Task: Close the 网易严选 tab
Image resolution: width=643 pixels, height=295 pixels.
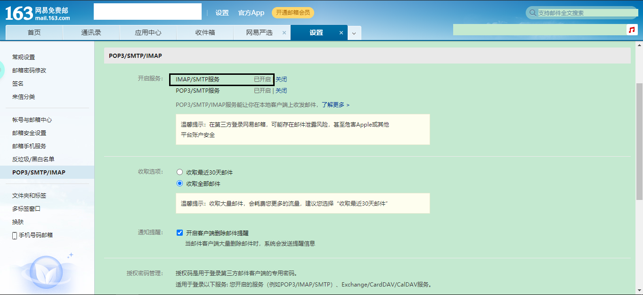Action: (x=284, y=33)
